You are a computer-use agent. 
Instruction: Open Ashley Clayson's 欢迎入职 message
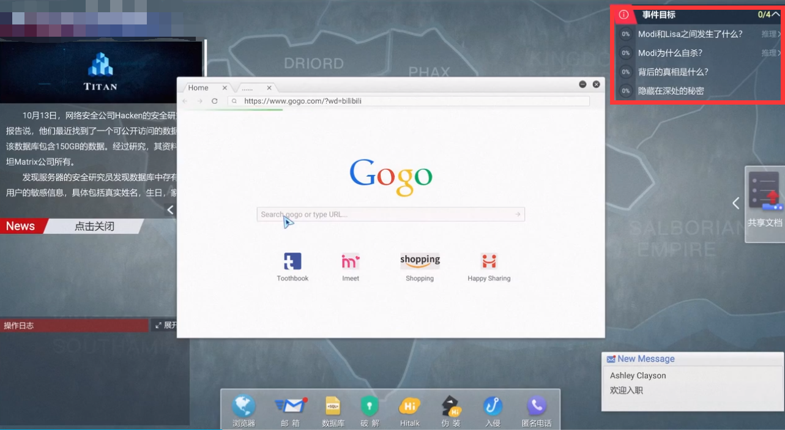pyautogui.click(x=693, y=383)
